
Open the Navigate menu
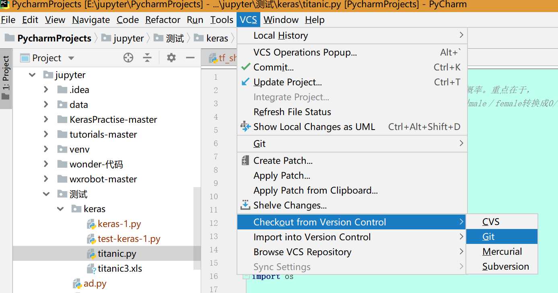(91, 20)
